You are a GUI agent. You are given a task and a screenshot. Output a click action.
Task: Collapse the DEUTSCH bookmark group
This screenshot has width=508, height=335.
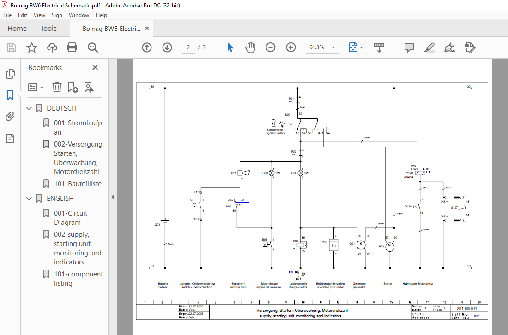tap(29, 108)
